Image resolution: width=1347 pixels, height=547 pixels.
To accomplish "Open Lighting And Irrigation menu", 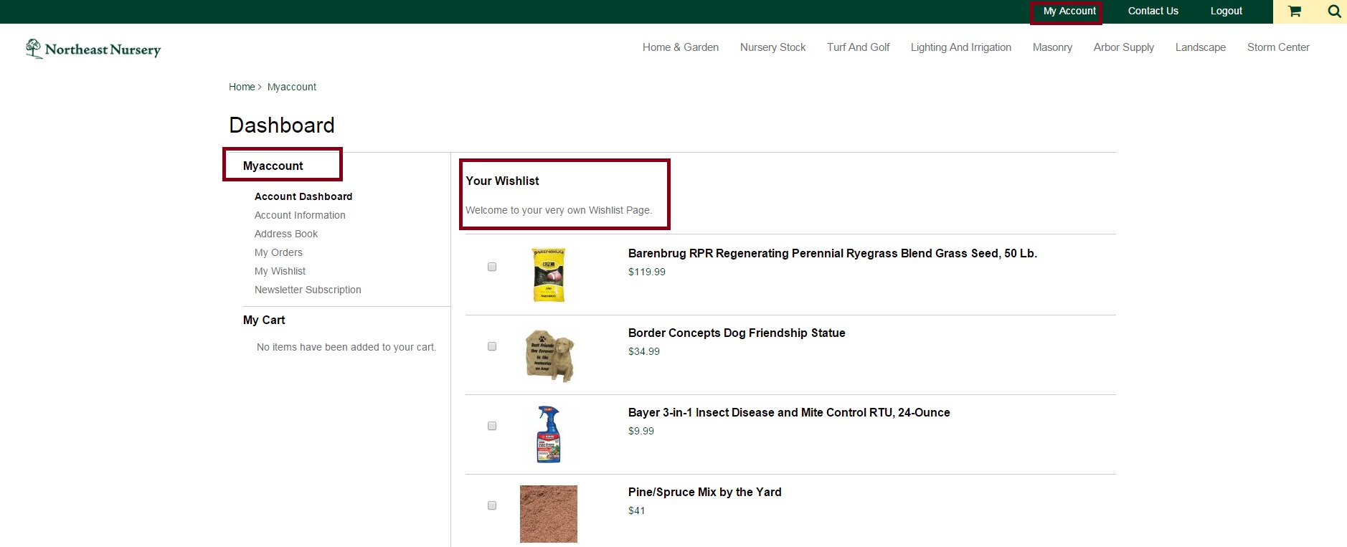I will [961, 47].
